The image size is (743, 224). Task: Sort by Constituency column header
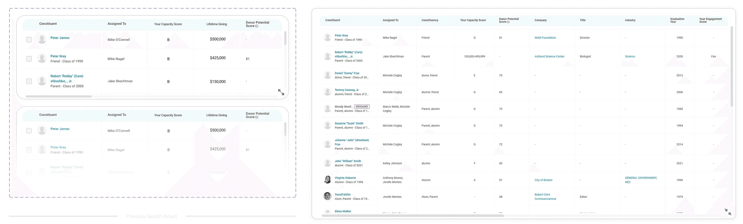coord(430,20)
